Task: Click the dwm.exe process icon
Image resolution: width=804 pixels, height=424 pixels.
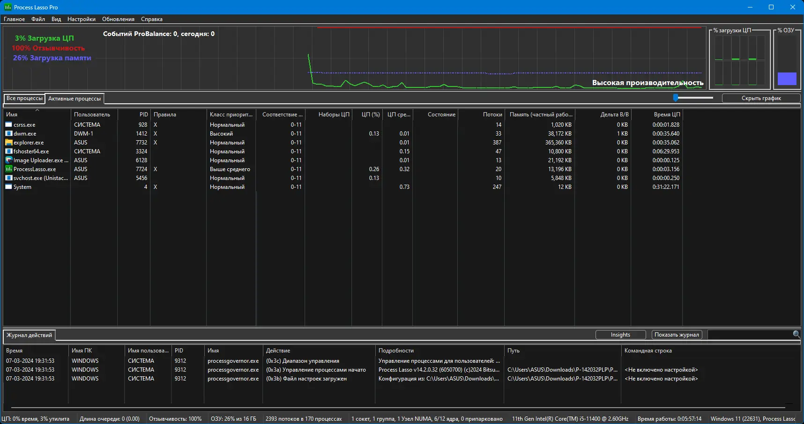Action: 8,134
